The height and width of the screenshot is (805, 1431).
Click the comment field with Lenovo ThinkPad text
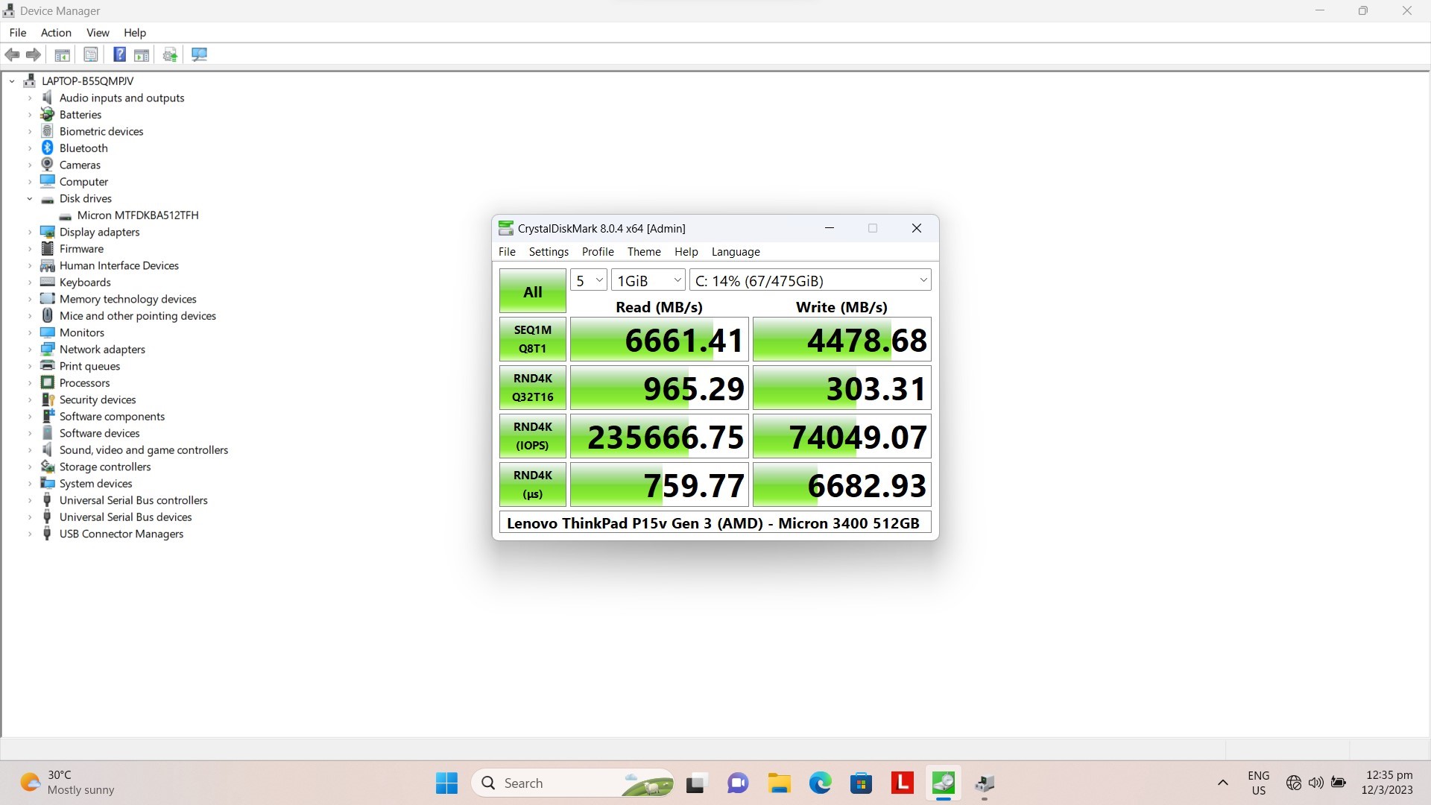[x=715, y=523]
